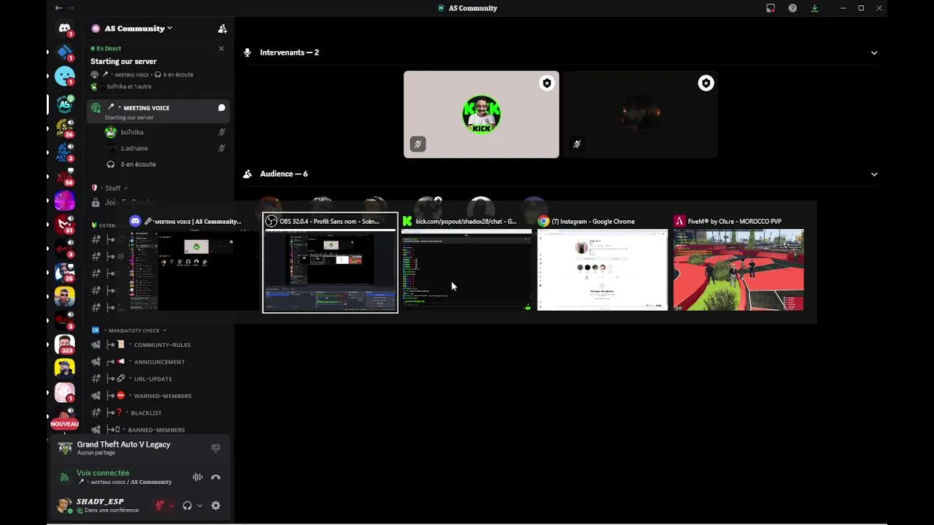The width and height of the screenshot is (934, 525).
Task: Disconnect from voice with hang-up icon
Action: click(215, 477)
